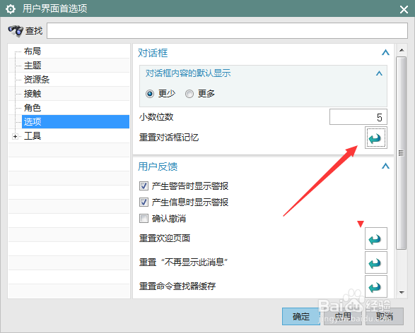415x333 pixels.
Task: Collapse the 对话框 section
Action: 385,53
